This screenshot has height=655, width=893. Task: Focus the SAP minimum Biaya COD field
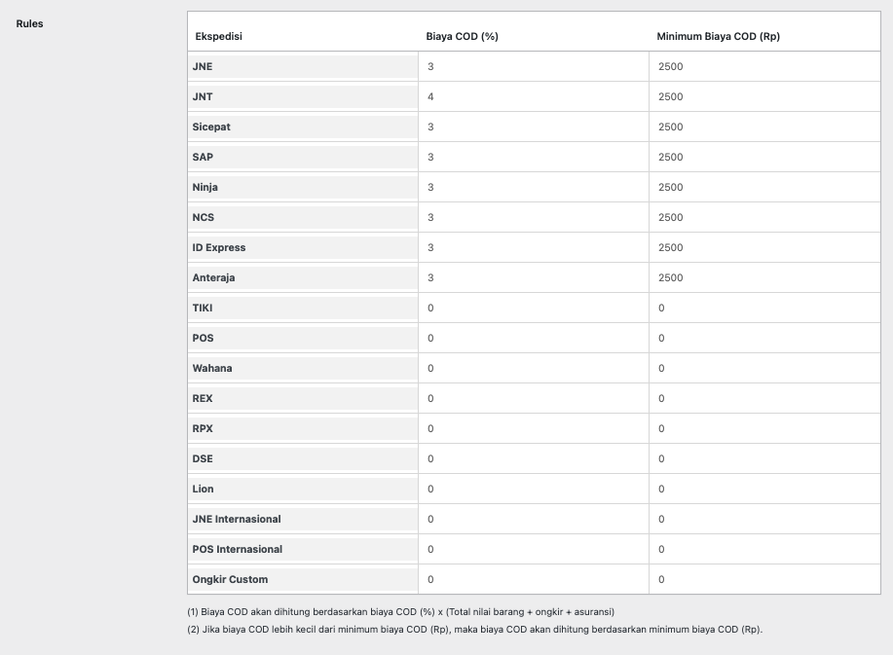click(x=764, y=157)
